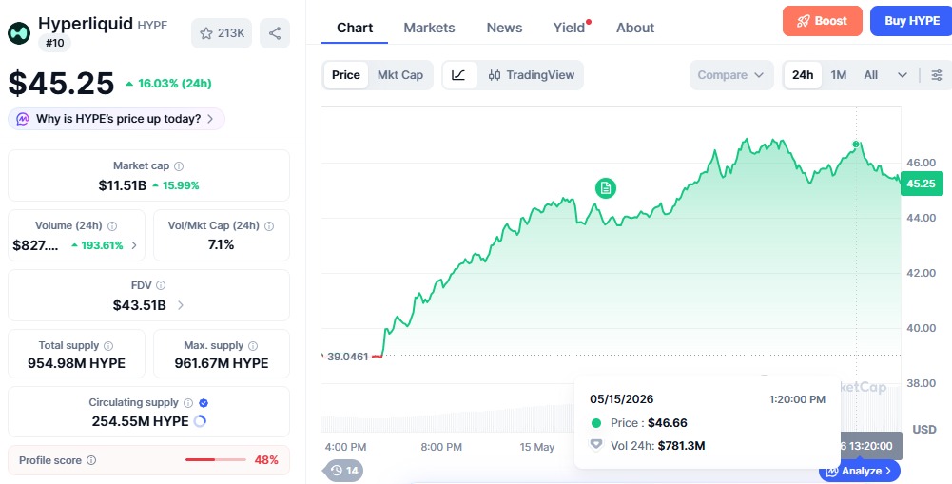Click the 15 May date axis label
Screen dimensions: 952x484
pos(537,447)
